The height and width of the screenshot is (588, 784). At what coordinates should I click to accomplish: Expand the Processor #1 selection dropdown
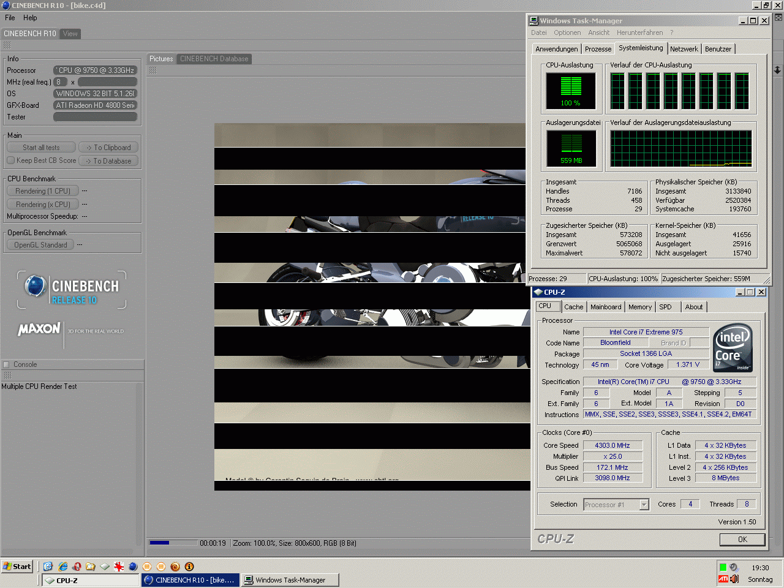tap(644, 505)
